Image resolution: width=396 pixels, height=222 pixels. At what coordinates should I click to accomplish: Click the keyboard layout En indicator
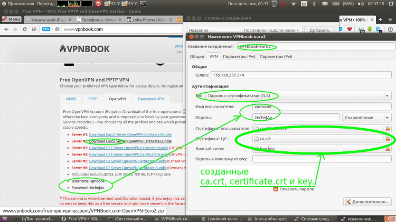pyautogui.click(x=304, y=4)
